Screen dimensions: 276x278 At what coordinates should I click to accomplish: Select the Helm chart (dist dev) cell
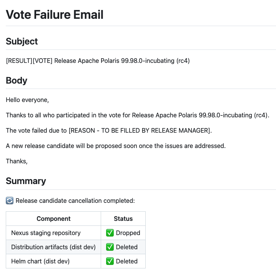tap(41, 261)
